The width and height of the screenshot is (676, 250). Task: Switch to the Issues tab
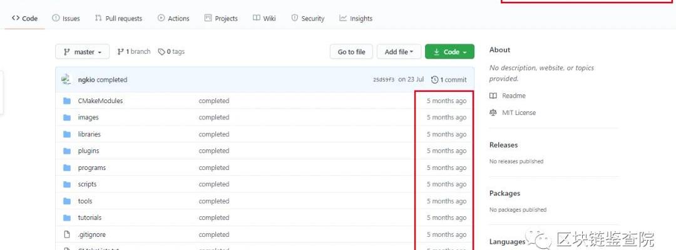pos(66,19)
